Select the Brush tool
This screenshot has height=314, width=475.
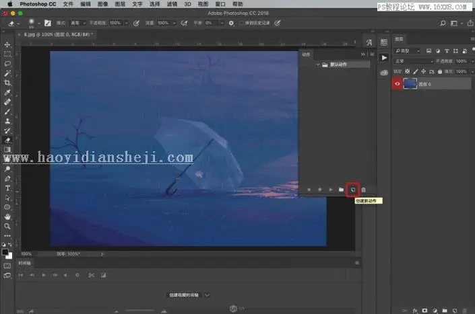[7, 112]
